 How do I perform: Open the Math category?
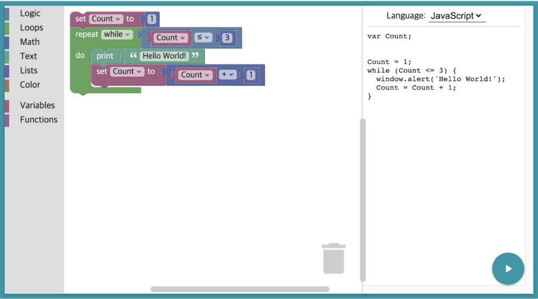pos(30,42)
